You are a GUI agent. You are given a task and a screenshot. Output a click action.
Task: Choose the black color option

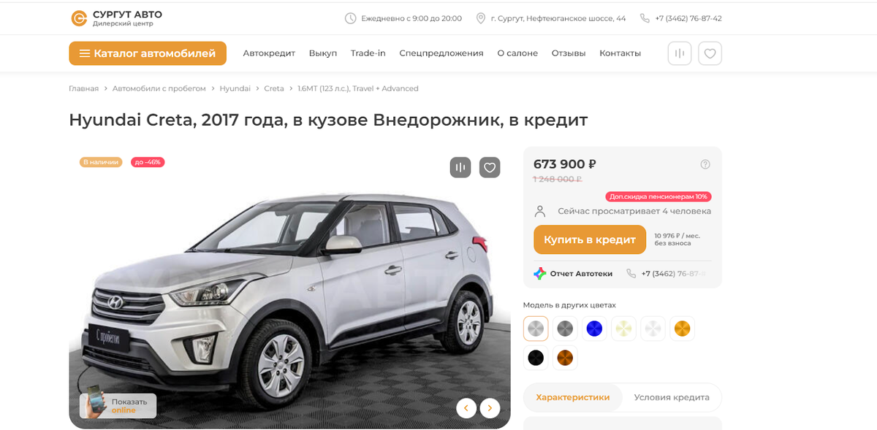[536, 358]
